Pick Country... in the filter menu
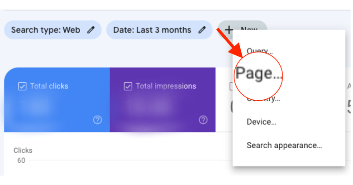Screen dimensions: 353x185 263,98
